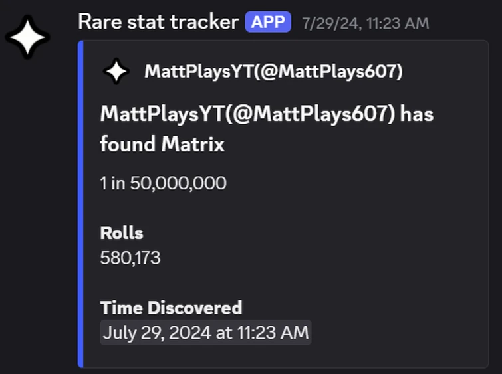Screen dimensions: 502x374
Task: Click the 'July 29, 2024 at 11:23 AM' timestamp chip
Action: (x=205, y=332)
